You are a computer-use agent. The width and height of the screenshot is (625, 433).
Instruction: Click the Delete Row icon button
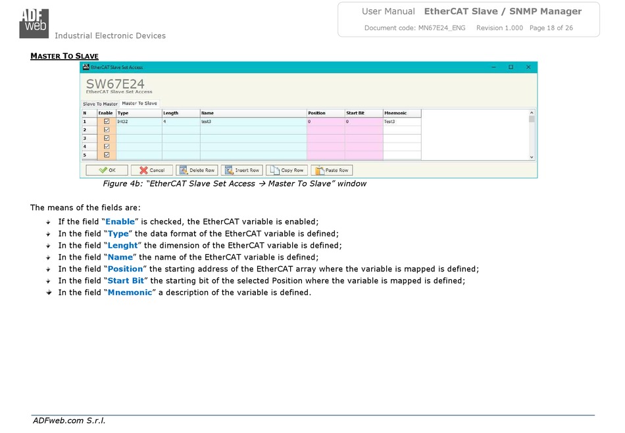click(x=197, y=170)
